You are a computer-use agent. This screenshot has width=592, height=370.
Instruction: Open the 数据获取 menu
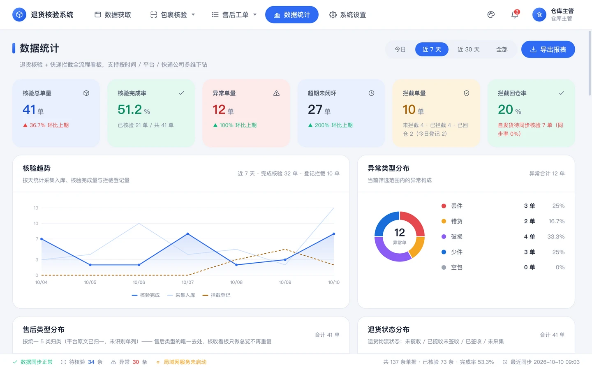coord(113,15)
